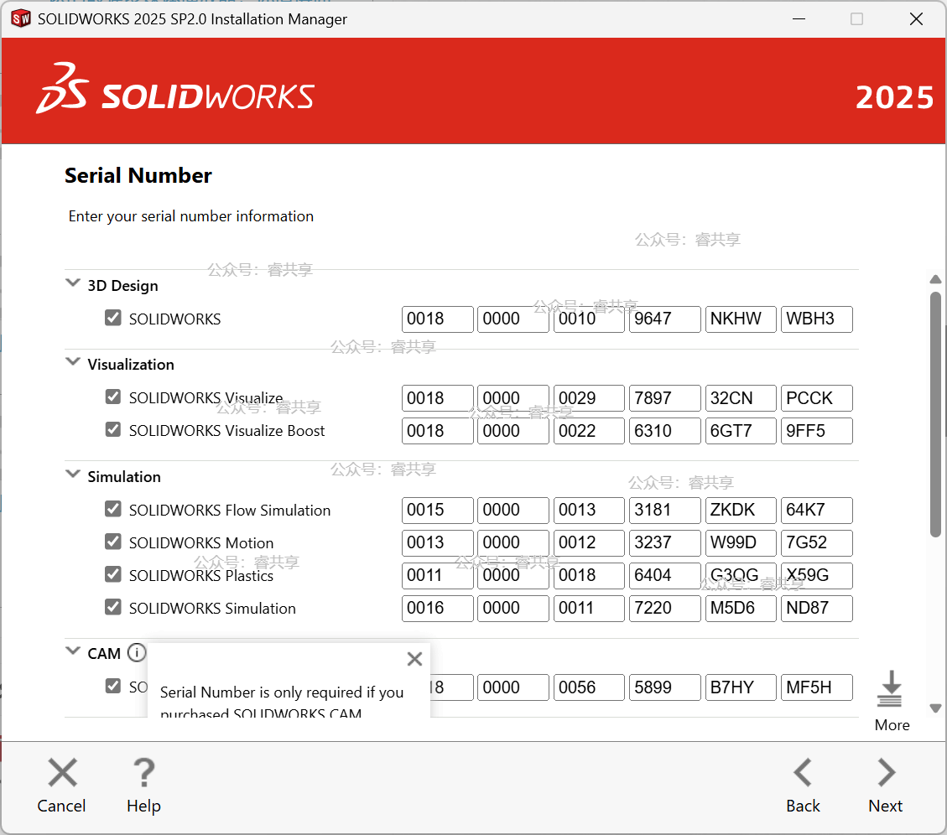Image resolution: width=947 pixels, height=835 pixels.
Task: Click SOLIDWORKS serial field containing 9647
Action: coord(664,319)
